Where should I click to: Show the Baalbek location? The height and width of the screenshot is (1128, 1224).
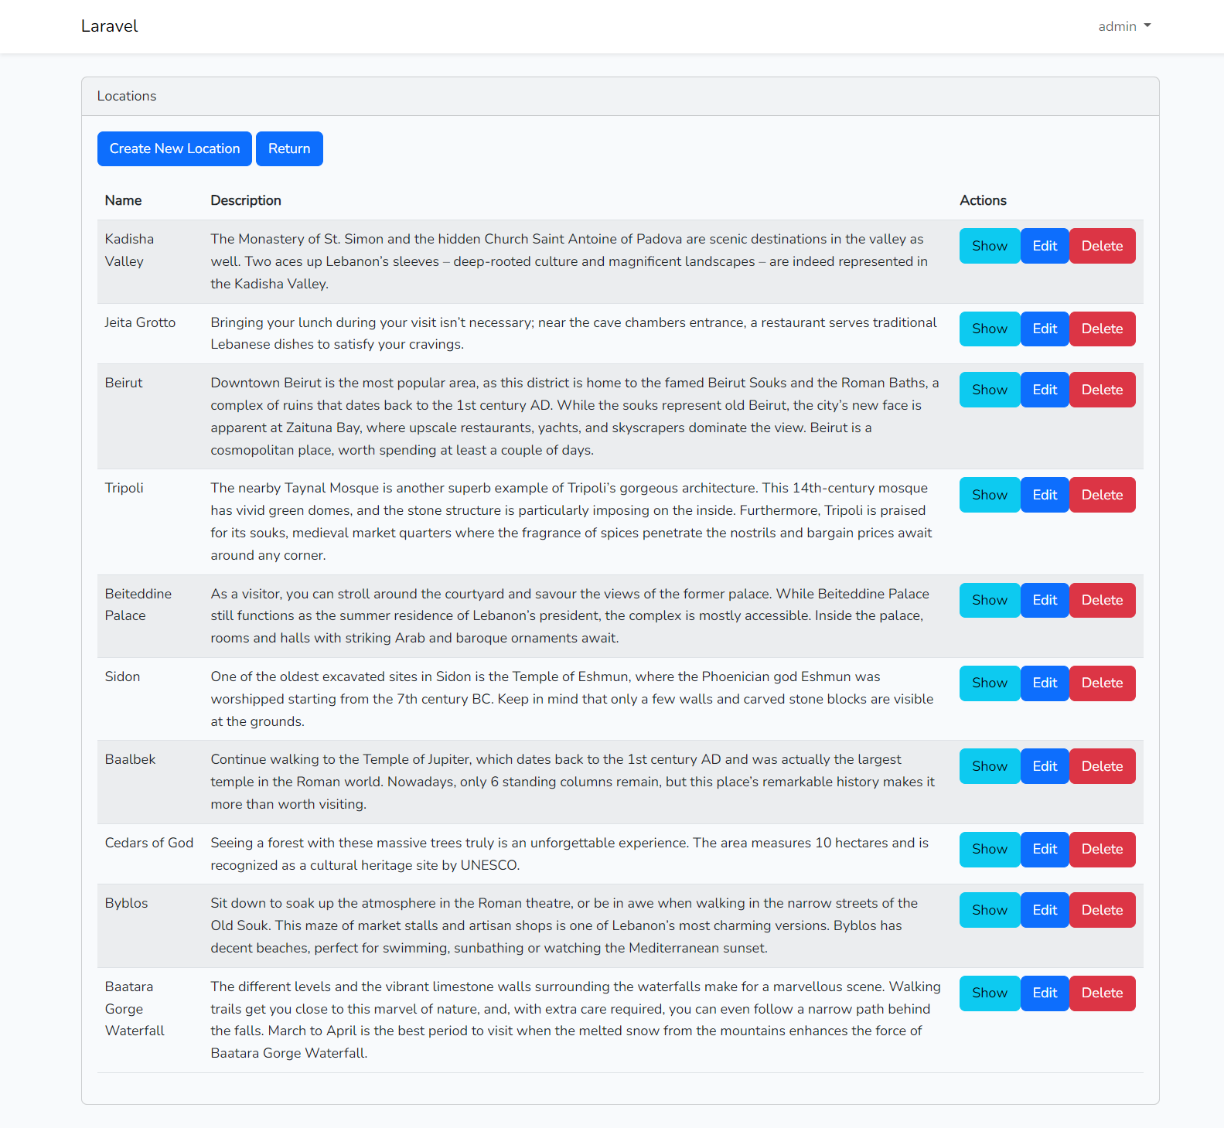(x=989, y=765)
